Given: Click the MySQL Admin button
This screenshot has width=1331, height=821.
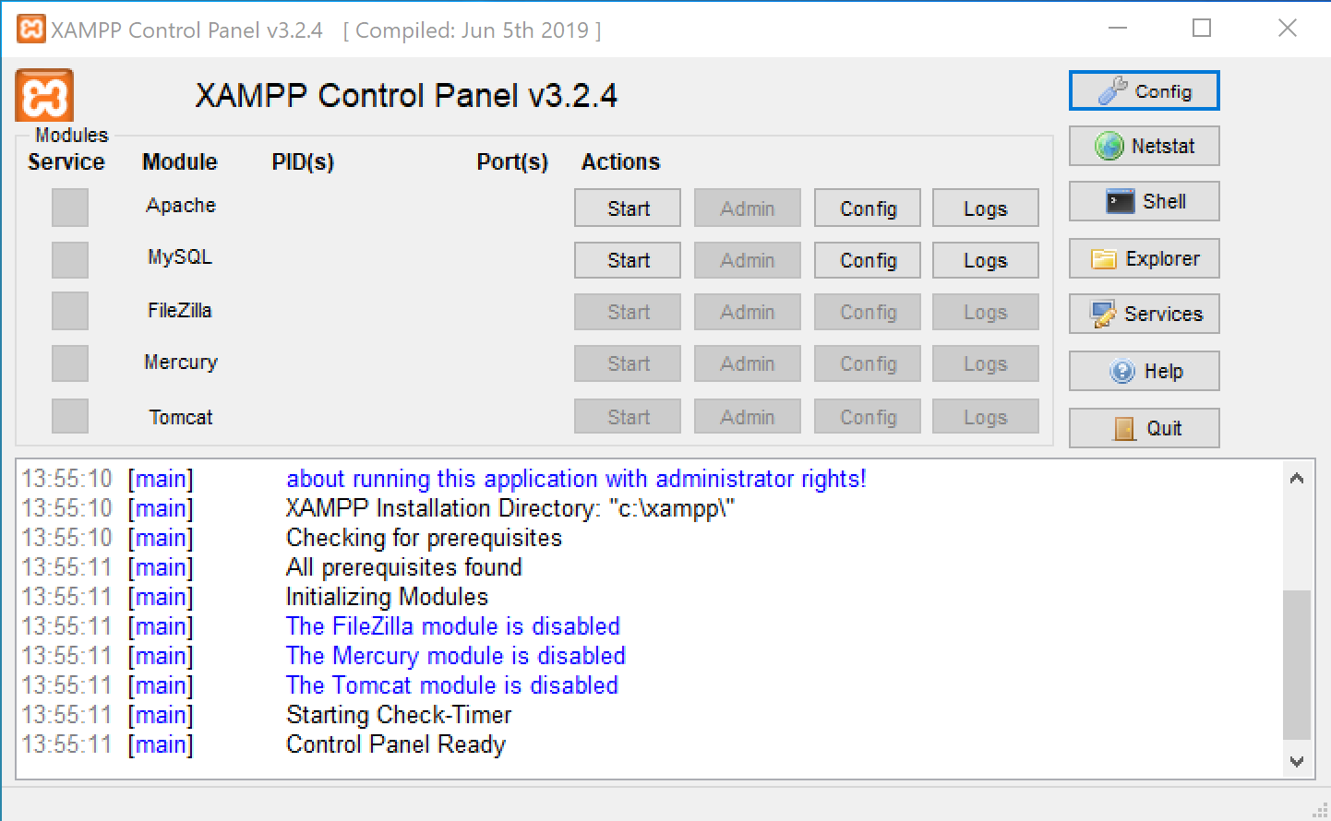Looking at the screenshot, I should click(x=748, y=260).
